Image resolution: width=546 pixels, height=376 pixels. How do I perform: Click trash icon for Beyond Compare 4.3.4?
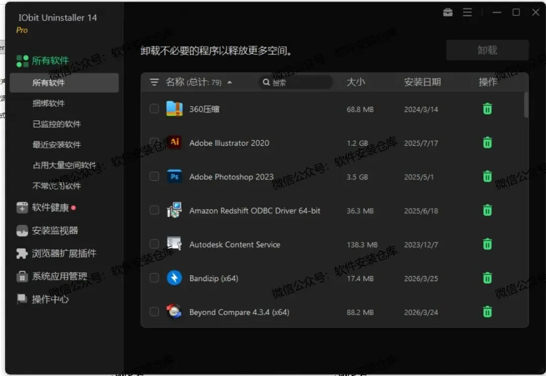tap(487, 312)
